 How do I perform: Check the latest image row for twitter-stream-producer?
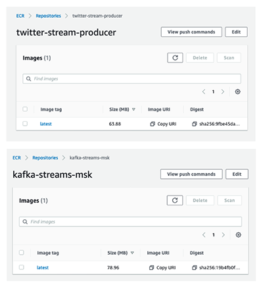coord(25,124)
